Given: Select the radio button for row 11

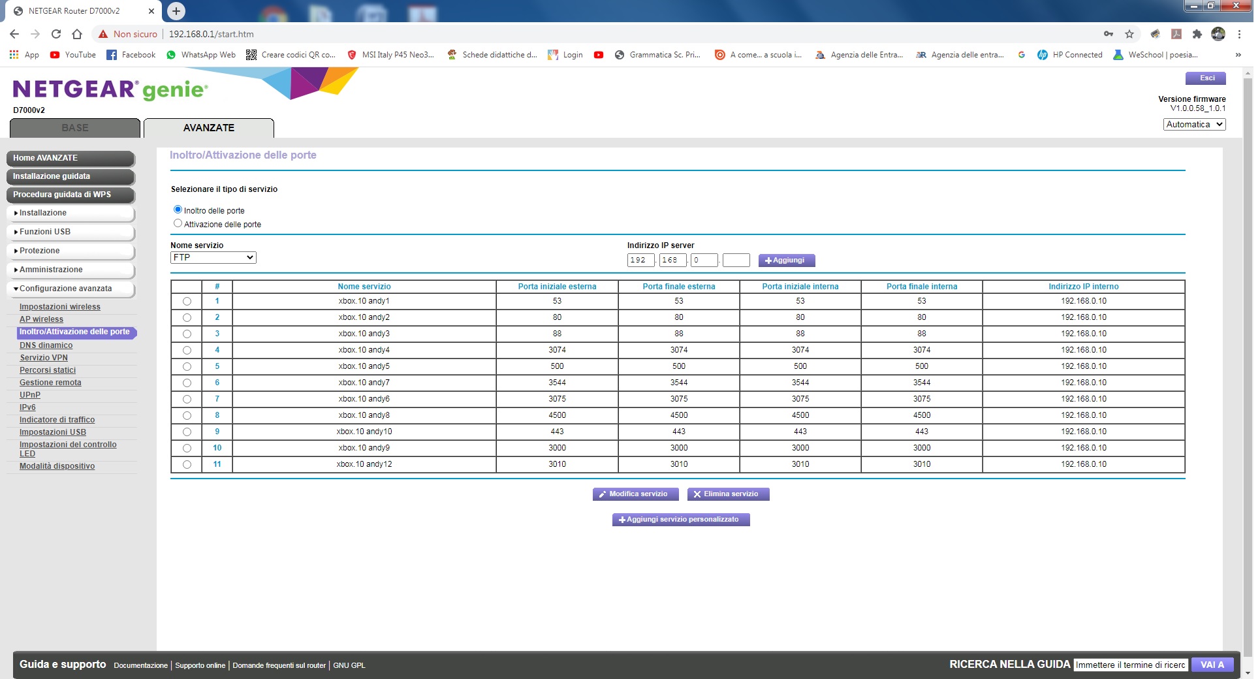Looking at the screenshot, I should pos(187,465).
